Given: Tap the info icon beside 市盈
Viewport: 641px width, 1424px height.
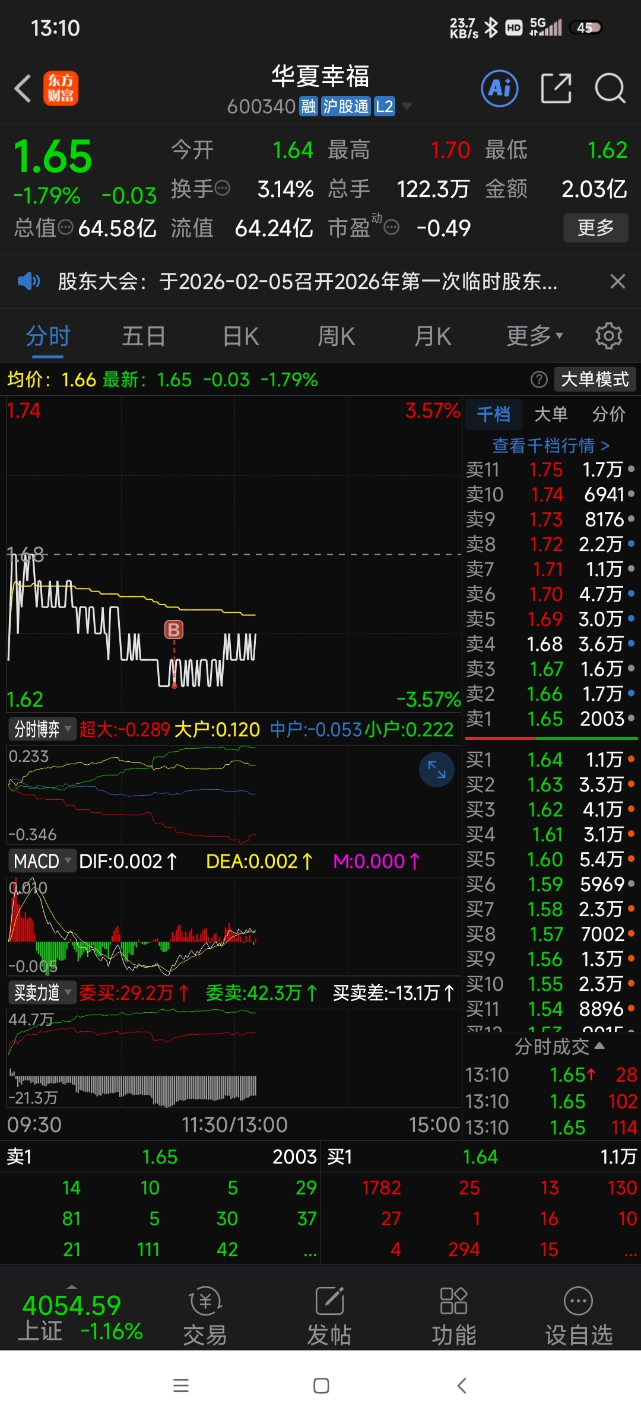Looking at the screenshot, I should [x=391, y=227].
